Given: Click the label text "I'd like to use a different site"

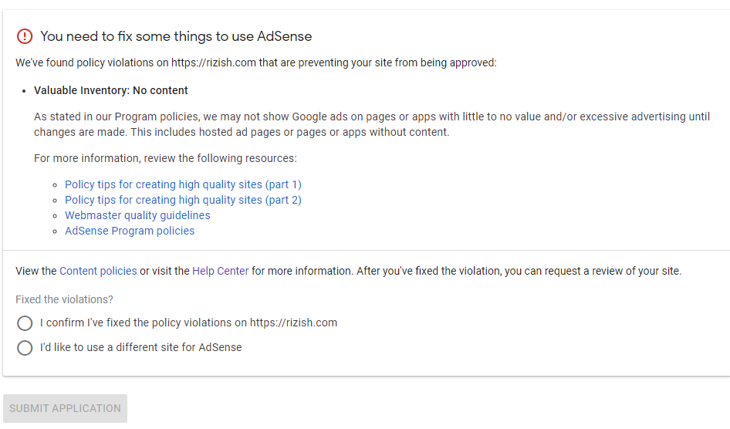Looking at the screenshot, I should [x=141, y=347].
